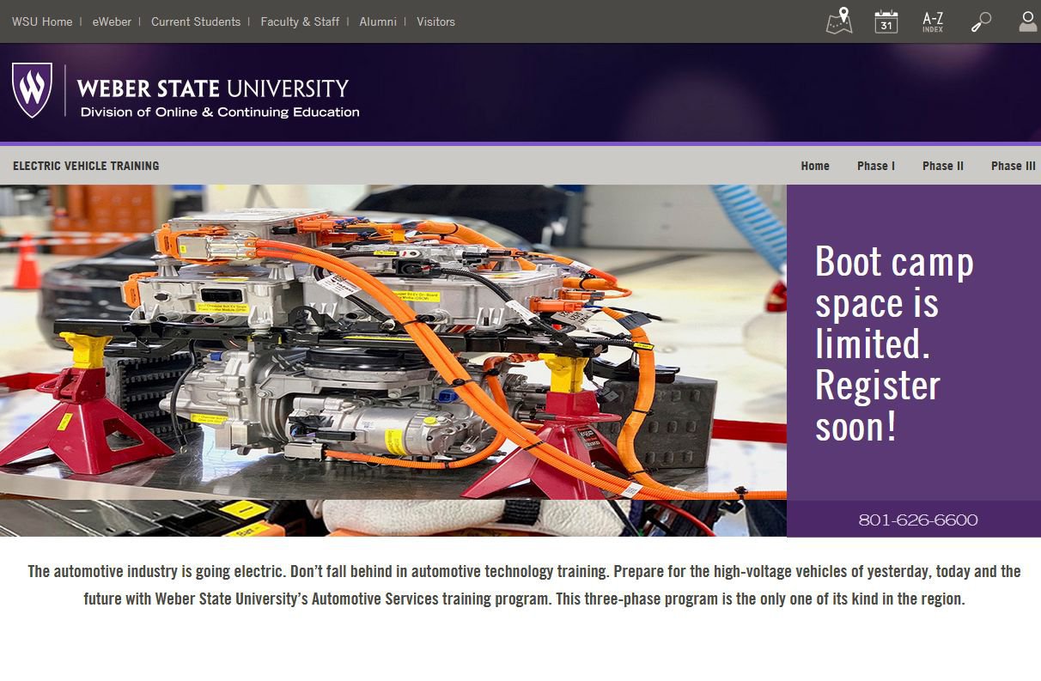Open the A-Z Index icon

[933, 21]
